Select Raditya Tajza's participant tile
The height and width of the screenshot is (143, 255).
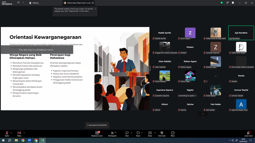pos(216,61)
